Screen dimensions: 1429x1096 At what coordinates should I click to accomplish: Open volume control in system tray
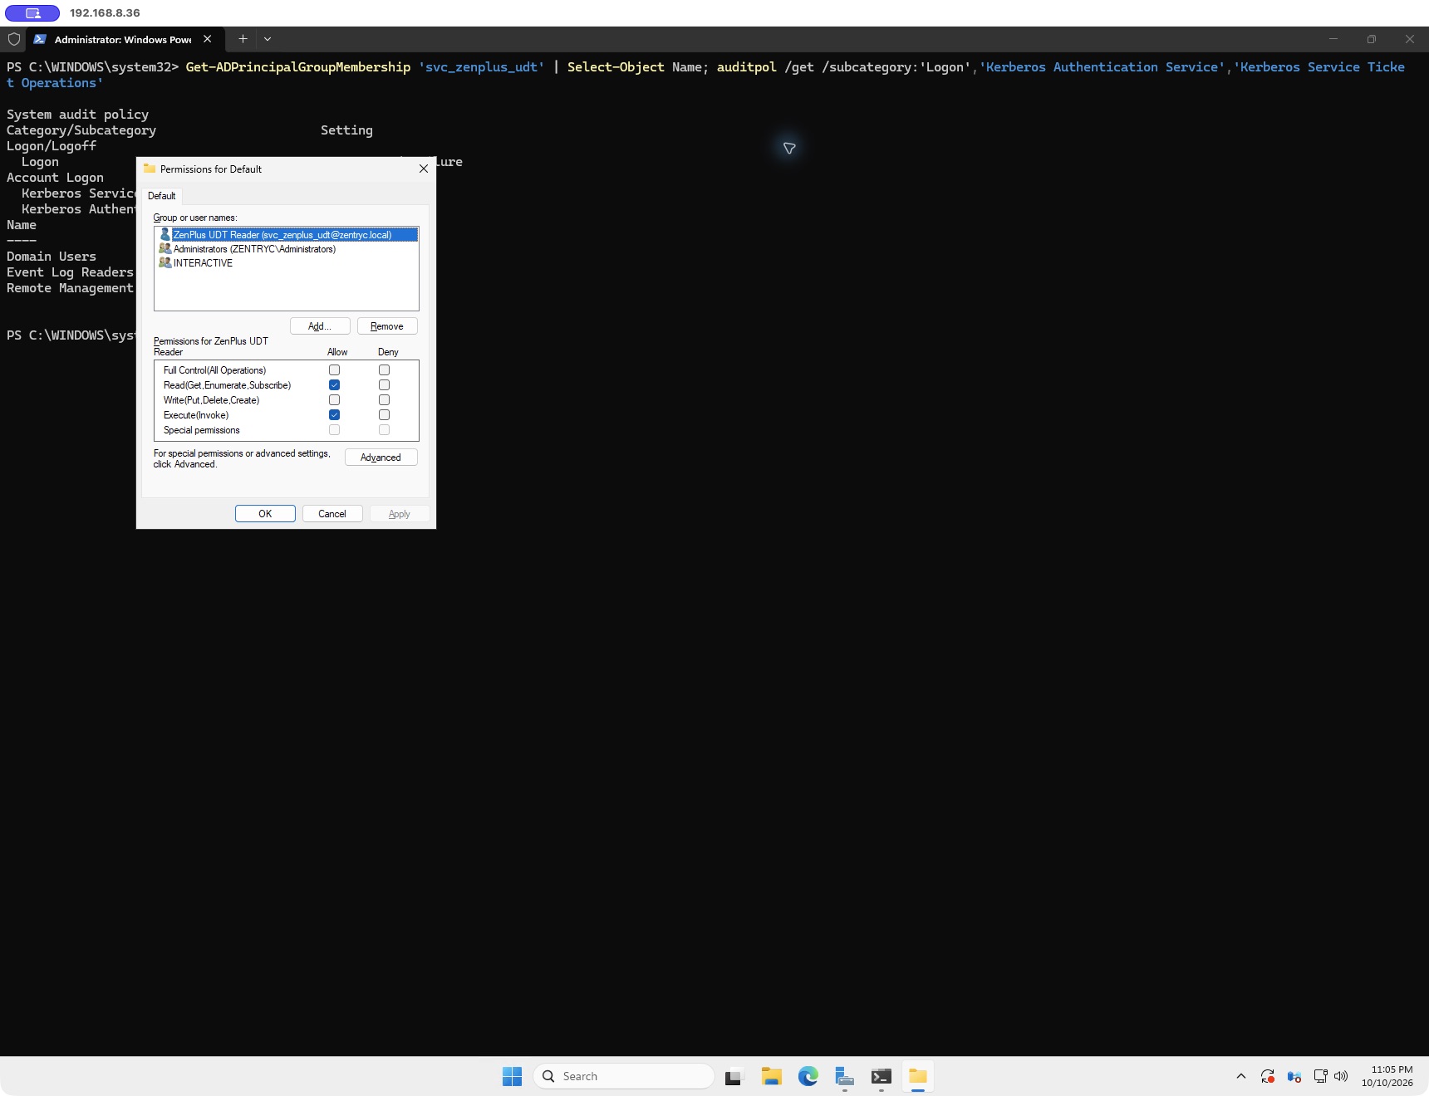(1341, 1076)
